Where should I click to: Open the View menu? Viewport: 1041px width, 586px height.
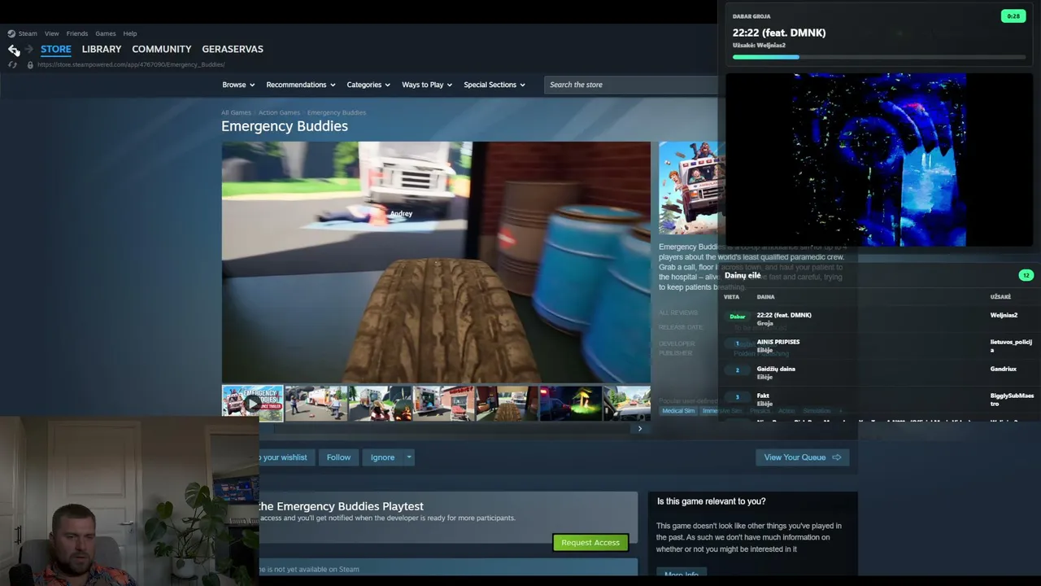tap(51, 33)
